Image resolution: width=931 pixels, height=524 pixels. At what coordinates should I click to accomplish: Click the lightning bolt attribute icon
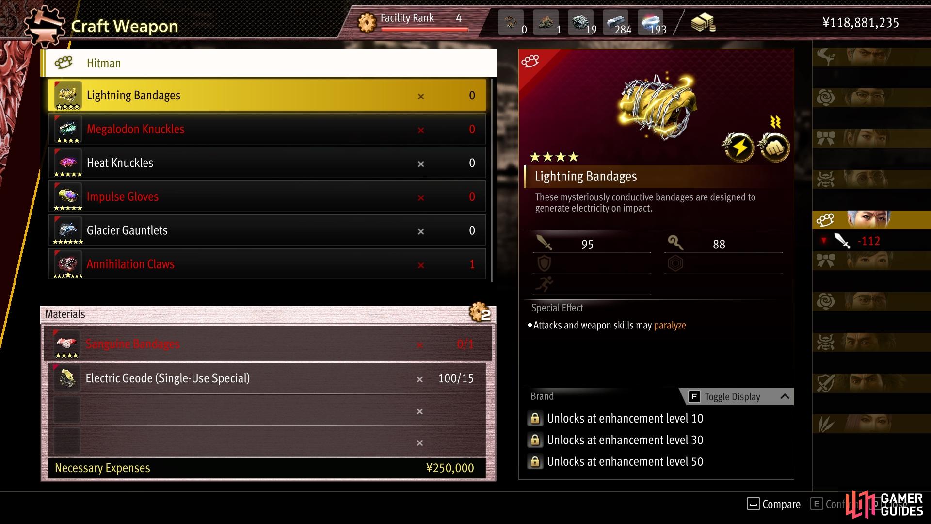[738, 147]
